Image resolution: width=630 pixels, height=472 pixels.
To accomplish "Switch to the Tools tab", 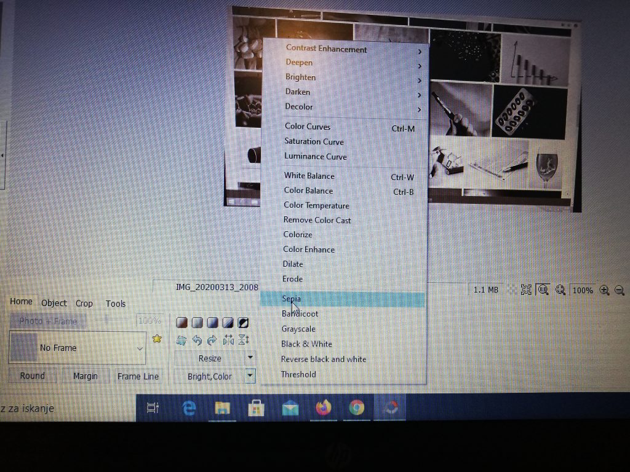I will pos(115,304).
